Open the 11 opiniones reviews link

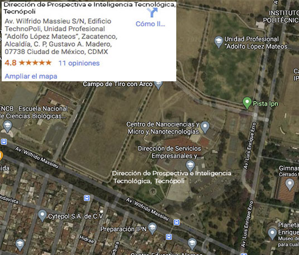coord(79,63)
